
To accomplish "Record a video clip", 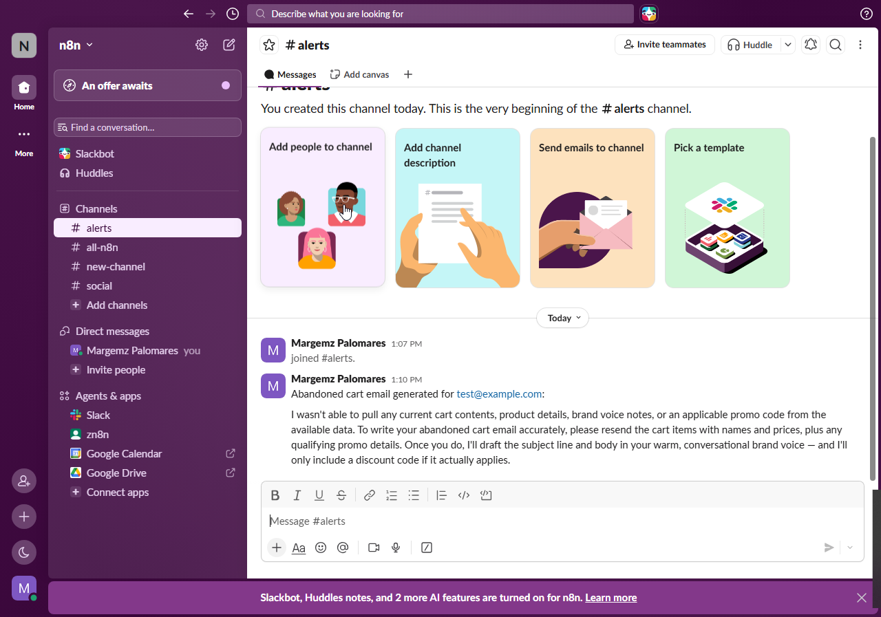I will (374, 548).
